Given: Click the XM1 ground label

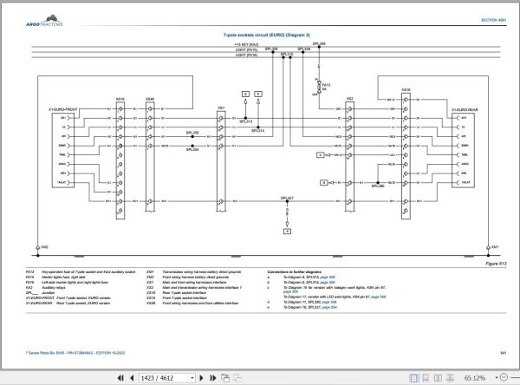Looking at the screenshot, I should click(x=495, y=247).
